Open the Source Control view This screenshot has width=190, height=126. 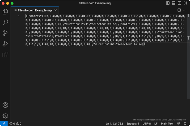pos(5,33)
